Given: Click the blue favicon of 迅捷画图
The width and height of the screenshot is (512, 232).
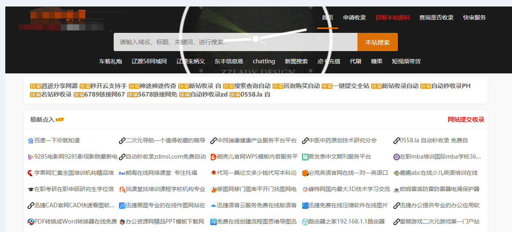Looking at the screenshot, I should point(122,206).
